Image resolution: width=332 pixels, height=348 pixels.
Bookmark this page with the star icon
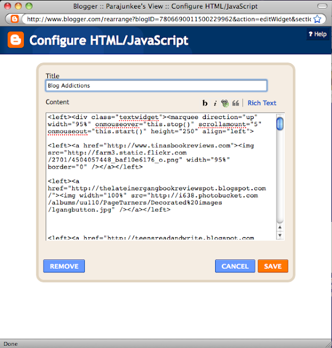[x=317, y=19]
